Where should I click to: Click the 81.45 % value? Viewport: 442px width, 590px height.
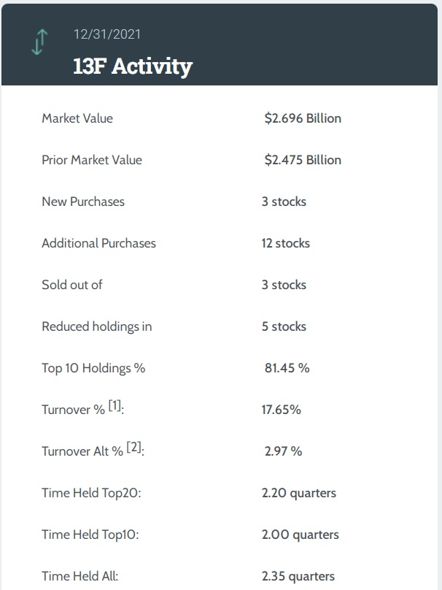(x=287, y=368)
